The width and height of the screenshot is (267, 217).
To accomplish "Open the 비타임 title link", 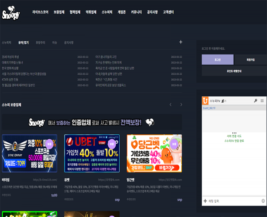I will (x=6, y=180).
